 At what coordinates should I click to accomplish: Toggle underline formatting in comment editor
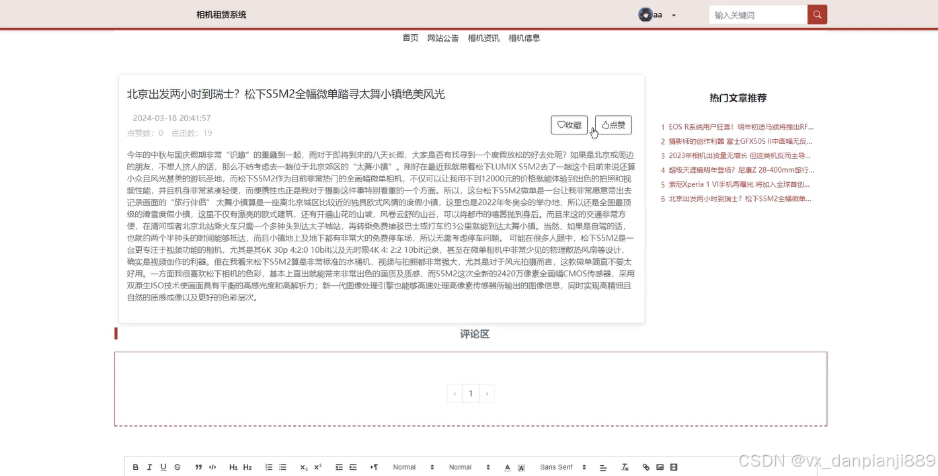click(163, 467)
